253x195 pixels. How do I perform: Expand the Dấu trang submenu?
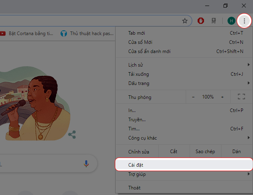pyautogui.click(x=184, y=83)
